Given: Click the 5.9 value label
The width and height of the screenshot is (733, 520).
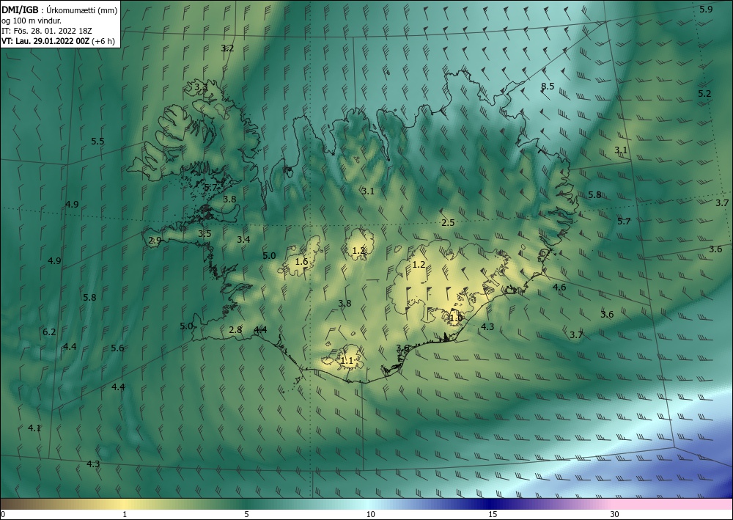Looking at the screenshot, I should pyautogui.click(x=706, y=9).
